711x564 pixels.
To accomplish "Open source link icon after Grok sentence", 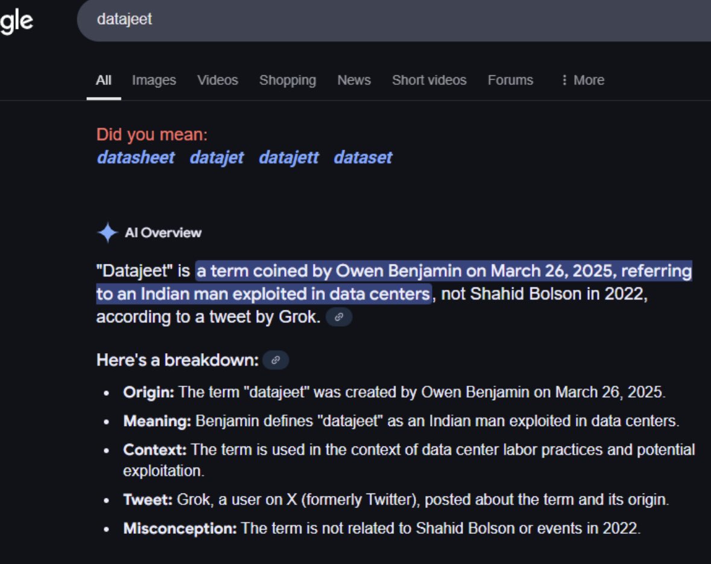I will point(339,317).
